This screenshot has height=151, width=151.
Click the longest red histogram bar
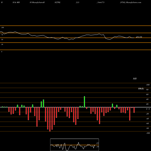50,119
